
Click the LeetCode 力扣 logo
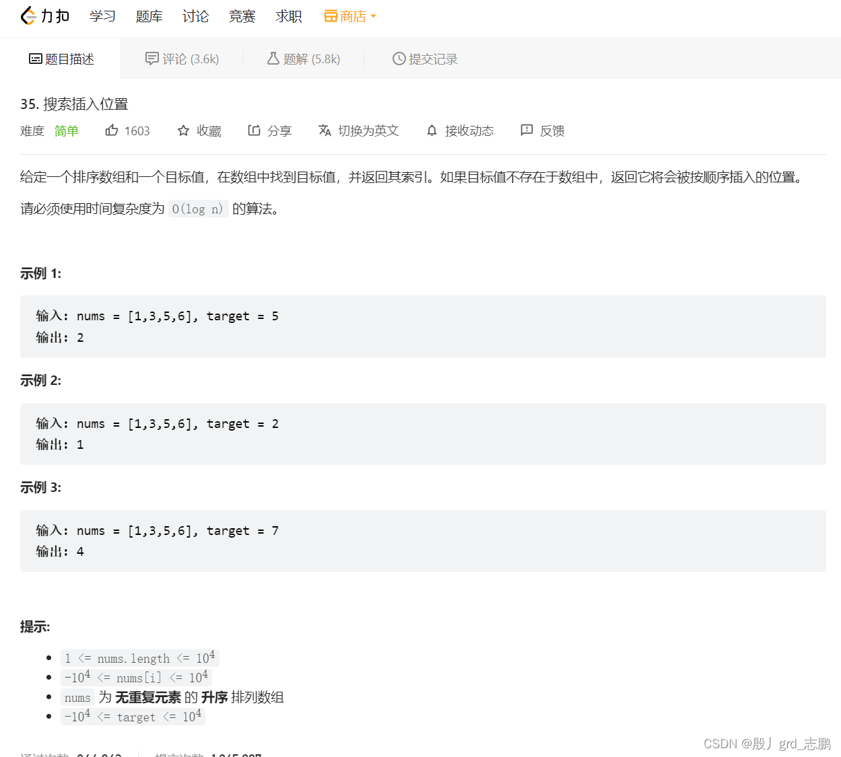coord(44,15)
